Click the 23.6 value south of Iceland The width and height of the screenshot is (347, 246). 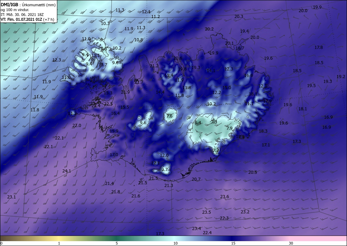tap(225, 196)
